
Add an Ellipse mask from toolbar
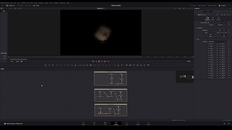[x=103, y=65]
